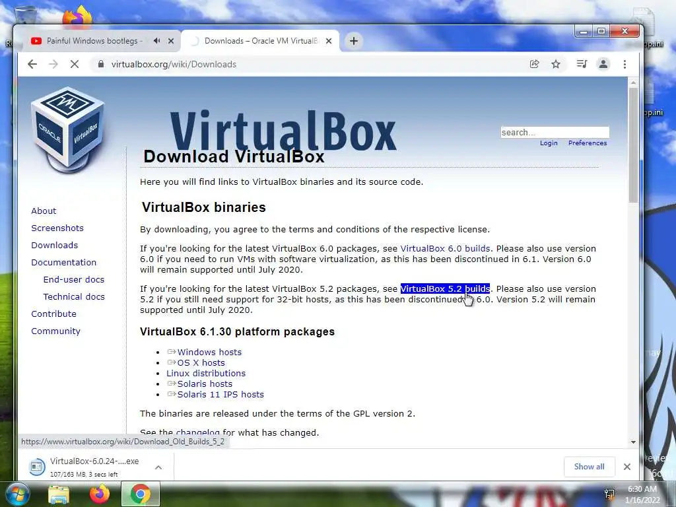Close the downloads bar
Image resolution: width=676 pixels, height=507 pixels.
coord(627,467)
